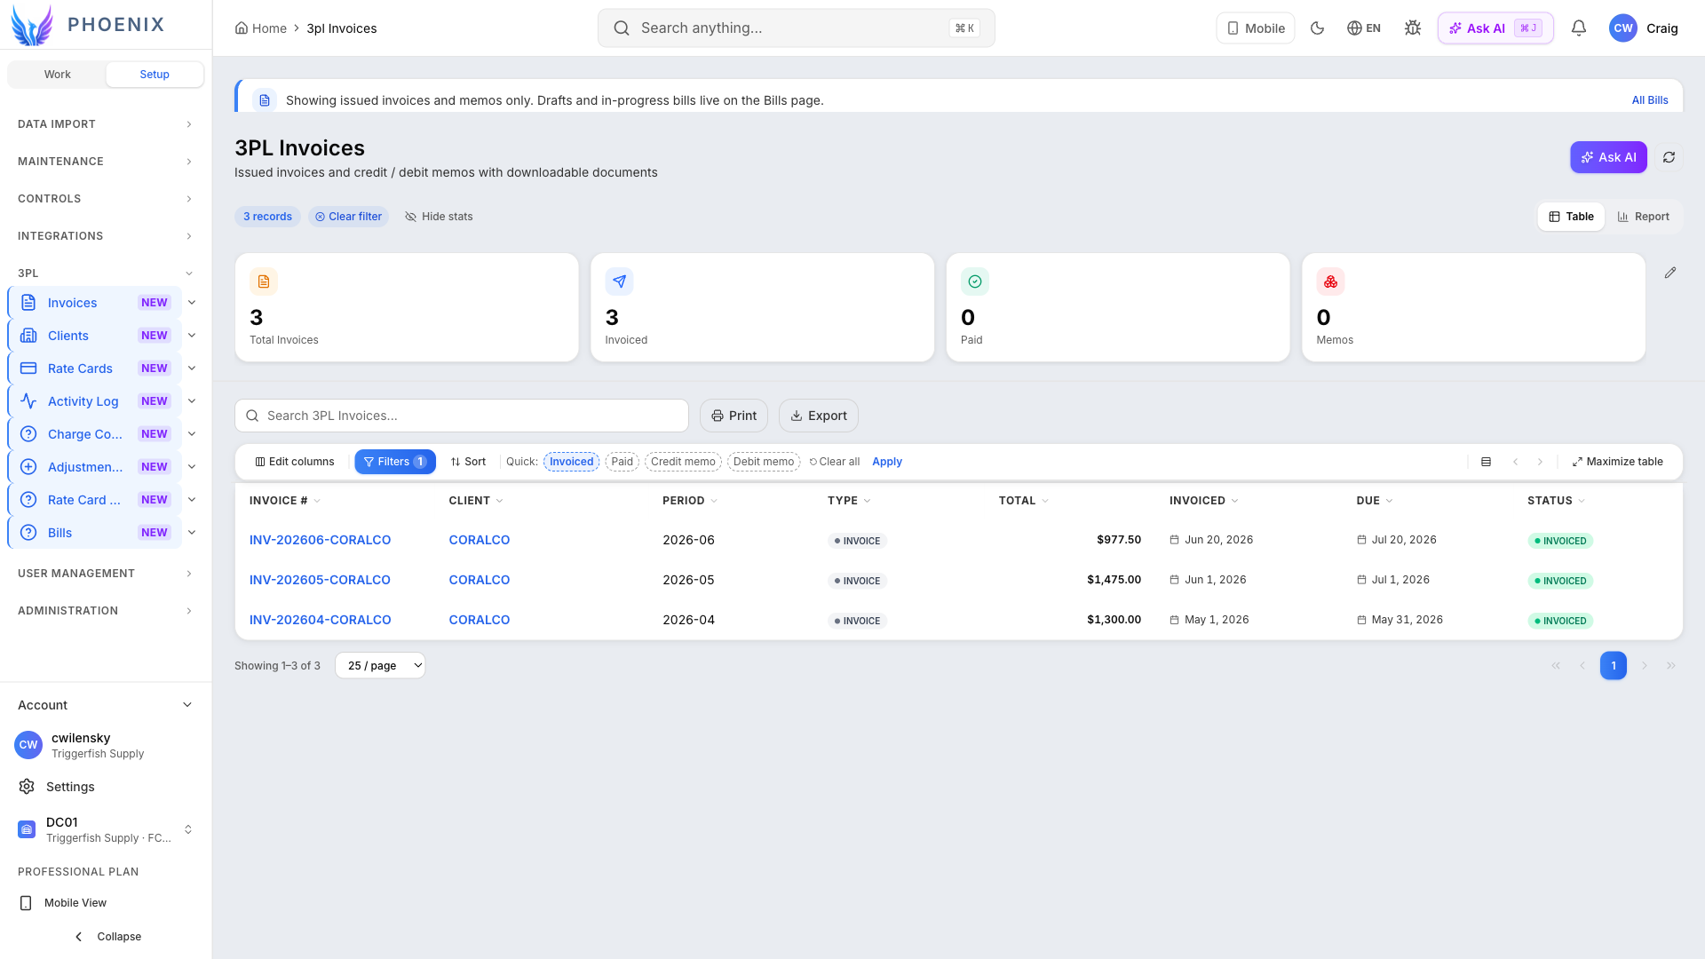This screenshot has height=959, width=1705.
Task: Edit stats cards with pencil icon
Action: [1670, 273]
